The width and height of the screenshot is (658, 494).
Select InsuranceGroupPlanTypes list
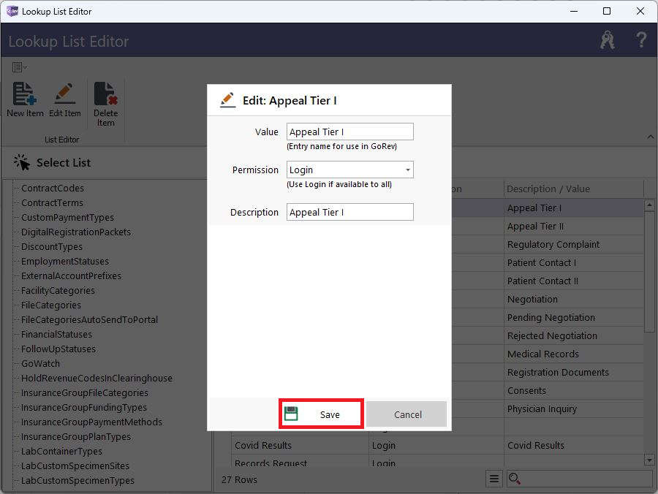(x=76, y=437)
